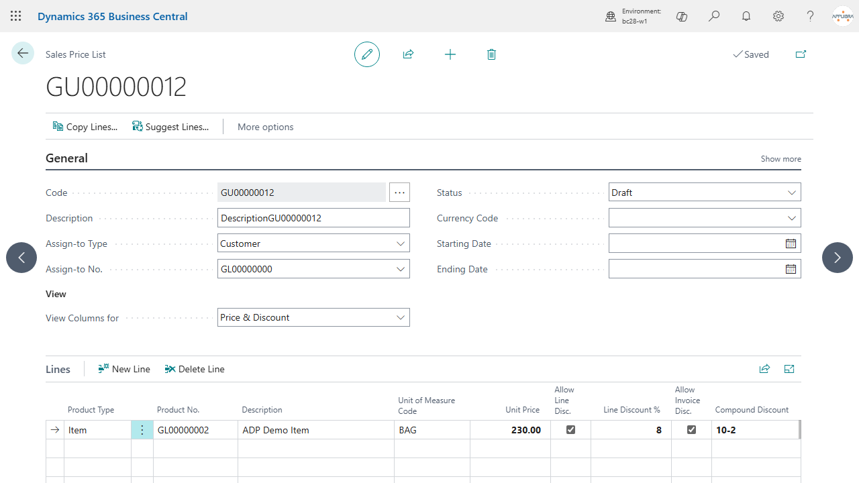Select the Compound Discount cell 10-2
The width and height of the screenshot is (859, 483).
(755, 430)
